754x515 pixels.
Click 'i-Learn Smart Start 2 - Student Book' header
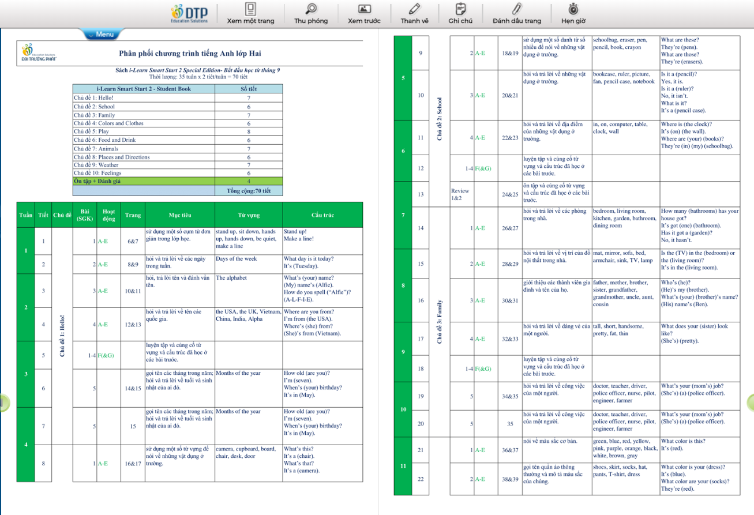click(x=144, y=89)
